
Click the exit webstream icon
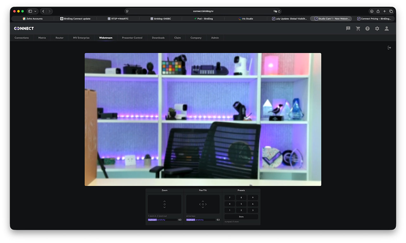click(x=389, y=48)
